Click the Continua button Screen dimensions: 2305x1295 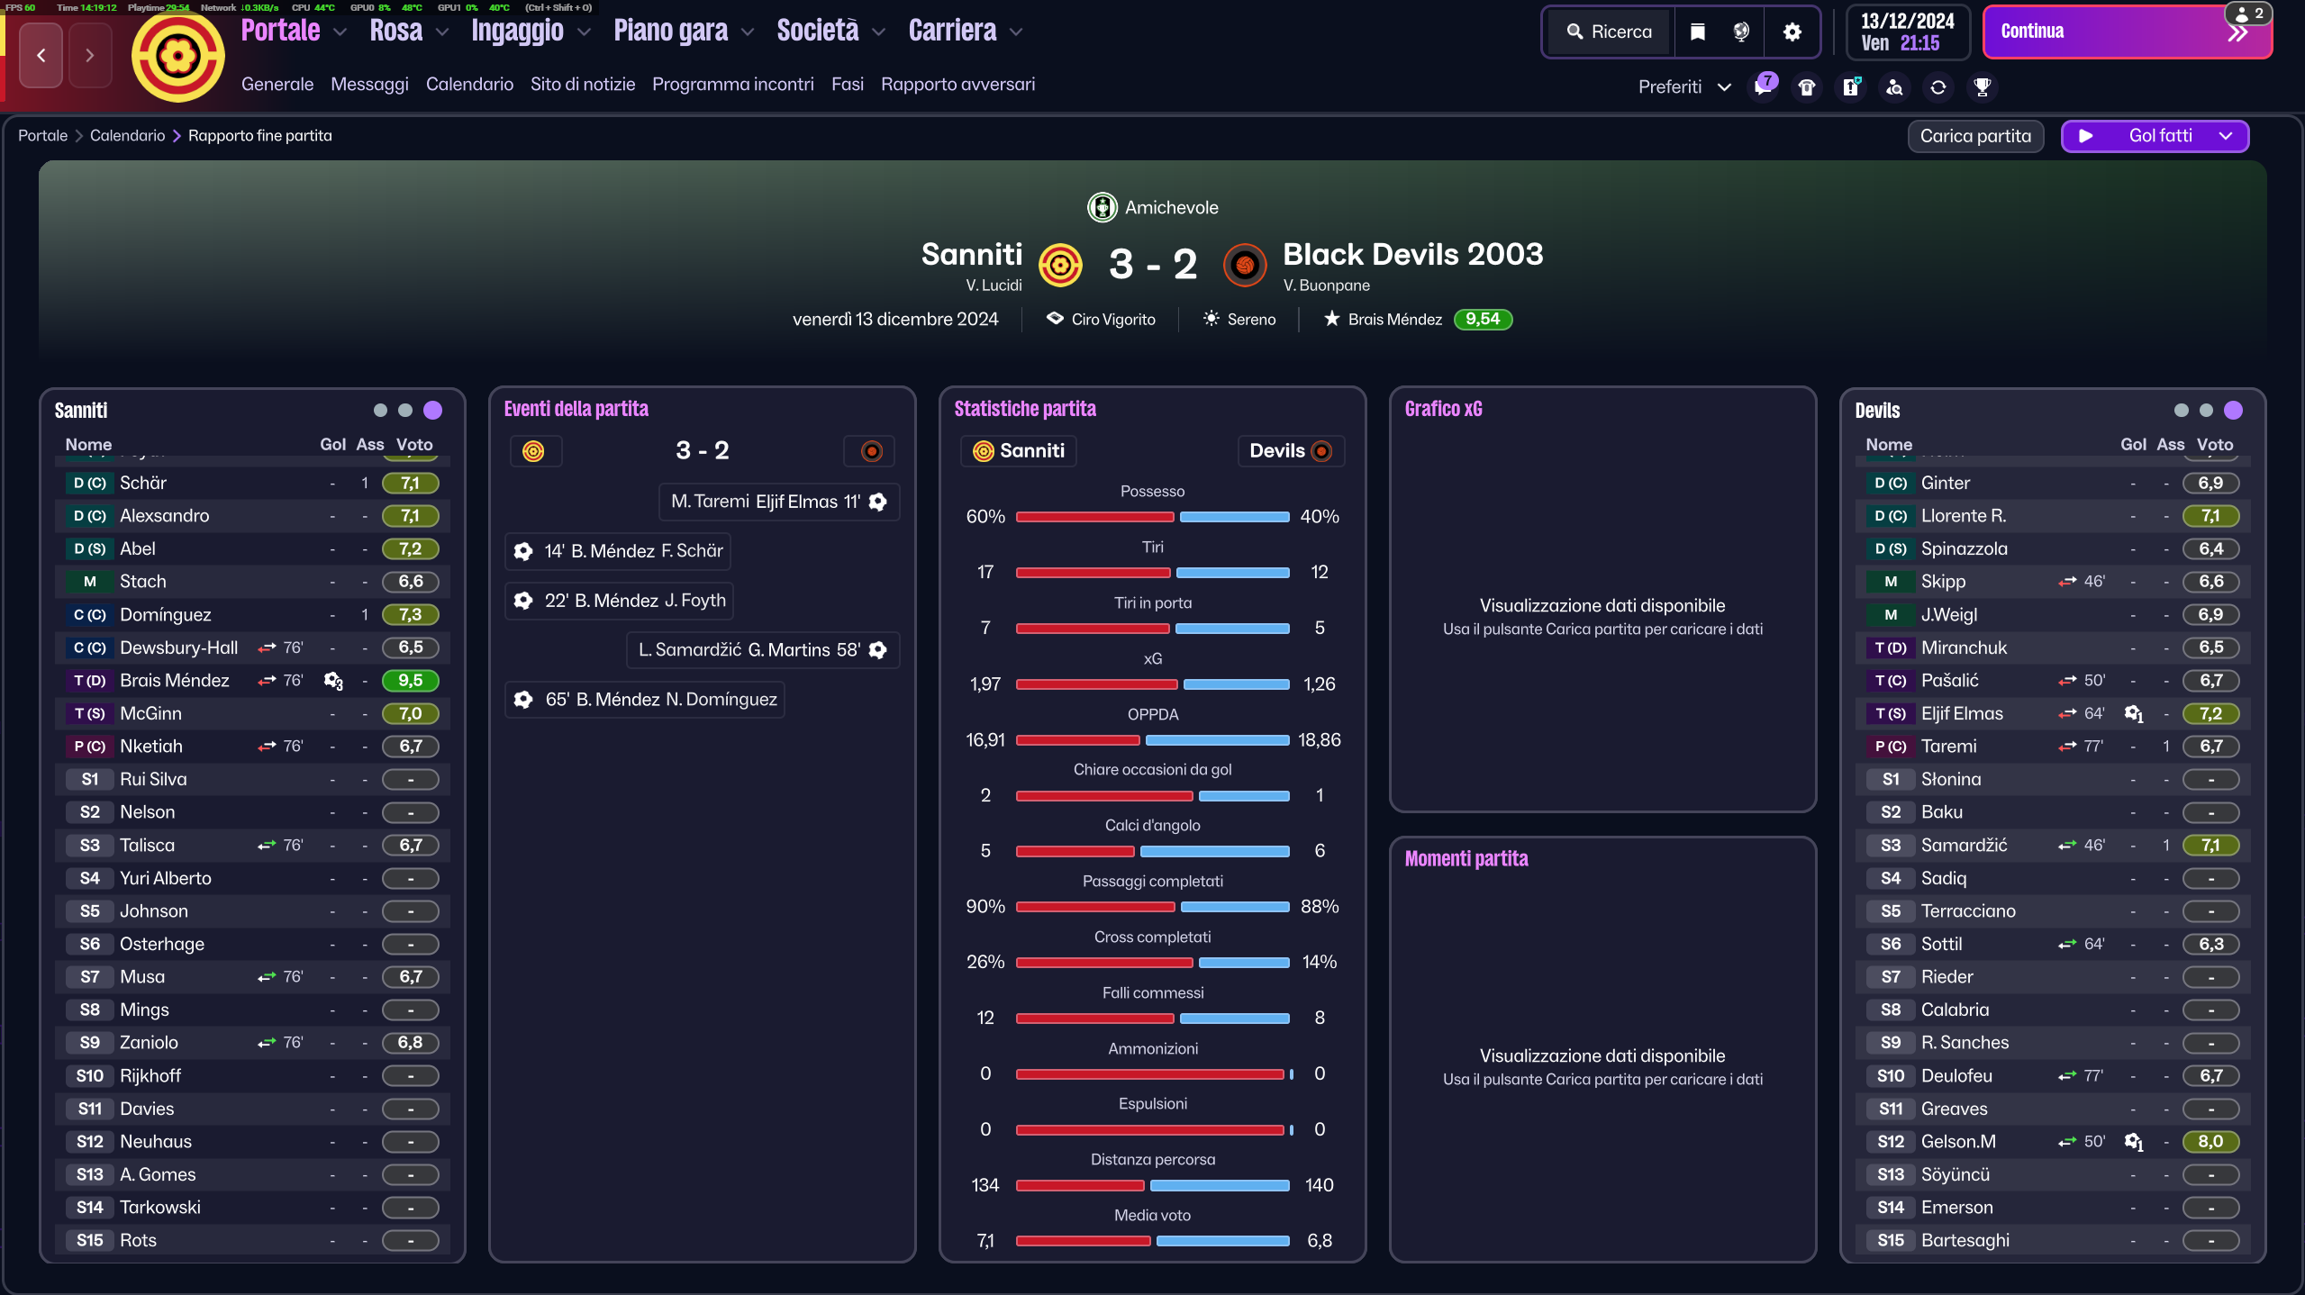[x=2127, y=32]
